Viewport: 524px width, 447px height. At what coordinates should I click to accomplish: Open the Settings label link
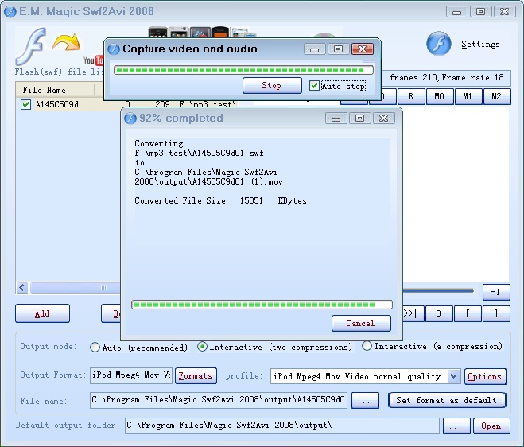point(480,44)
